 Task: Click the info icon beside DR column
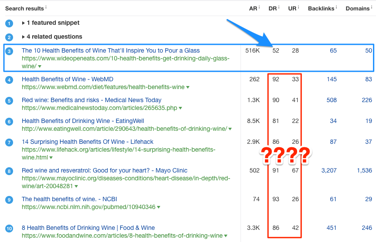click(x=279, y=8)
